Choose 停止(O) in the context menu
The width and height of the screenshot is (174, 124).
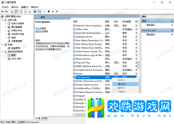[x=125, y=84]
